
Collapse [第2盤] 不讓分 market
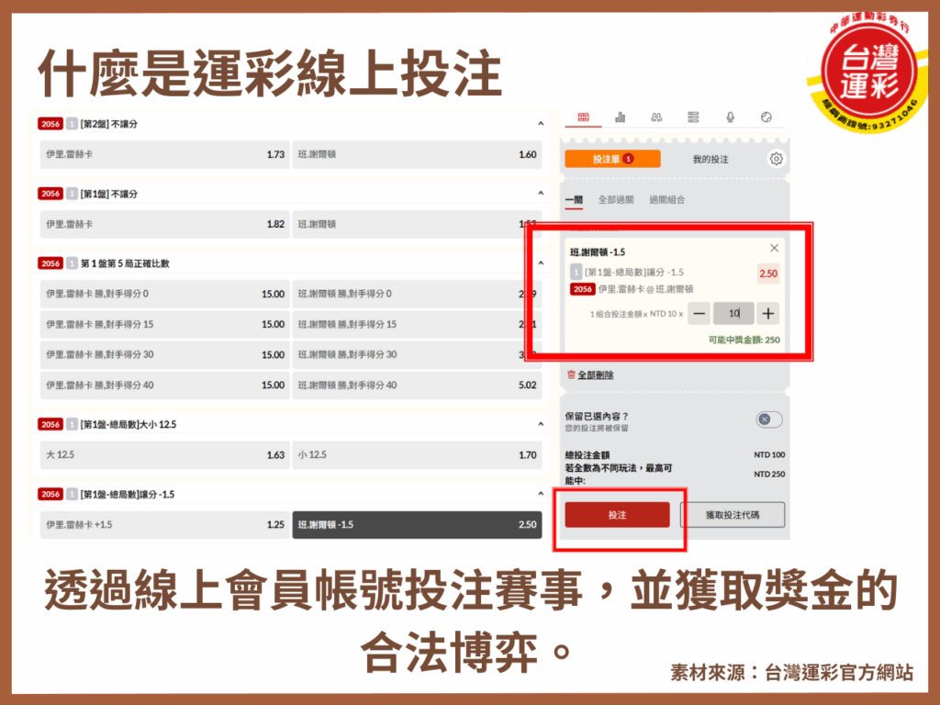pyautogui.click(x=541, y=124)
